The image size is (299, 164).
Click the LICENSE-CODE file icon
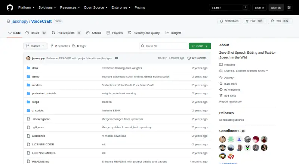28,144
